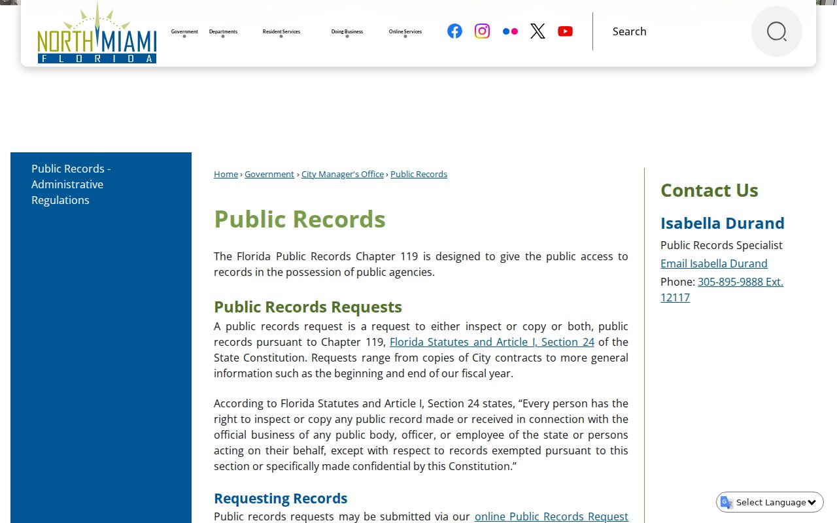Open the YouTube social icon
Viewport: 837px width, 523px height.
point(566,31)
